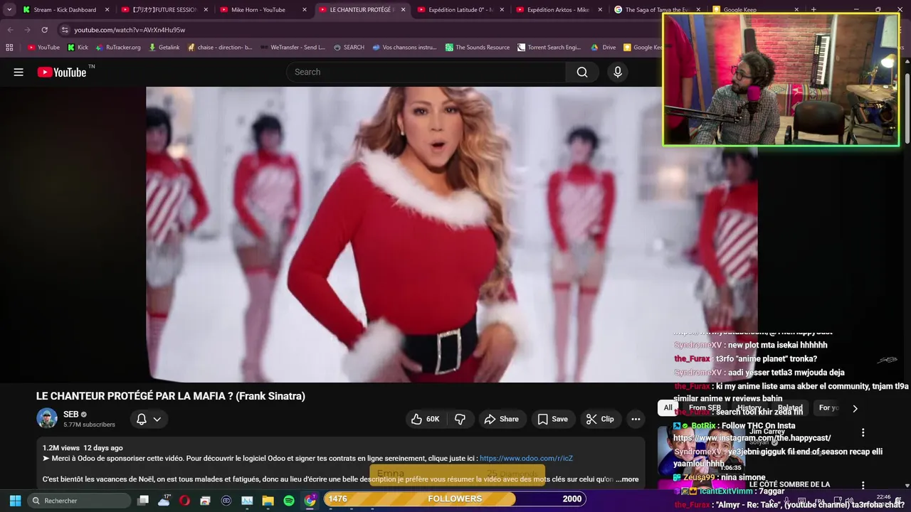Open the SEARCH bookmark
This screenshot has height=512, width=911.
pyautogui.click(x=349, y=48)
